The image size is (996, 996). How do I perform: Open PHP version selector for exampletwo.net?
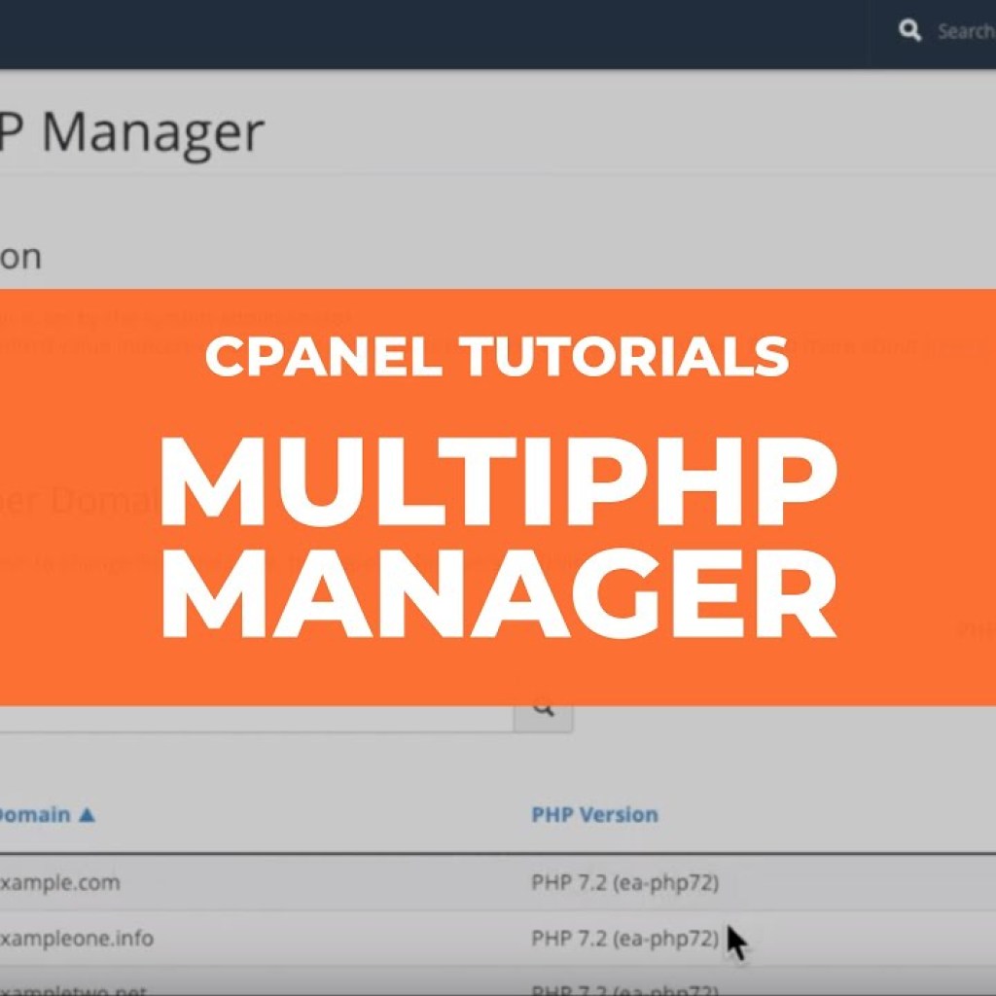tap(622, 987)
